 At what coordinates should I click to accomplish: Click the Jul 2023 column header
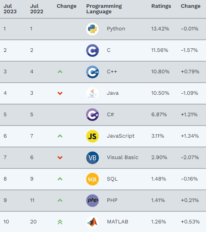10,9
